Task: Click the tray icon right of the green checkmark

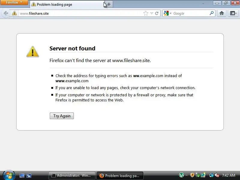Action: click(203, 175)
